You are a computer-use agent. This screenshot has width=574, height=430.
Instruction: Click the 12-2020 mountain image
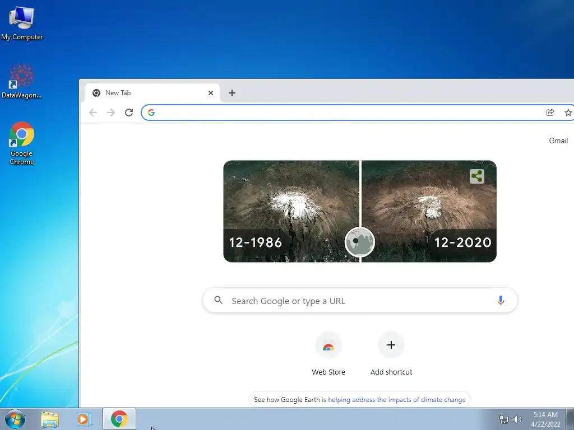[429, 211]
